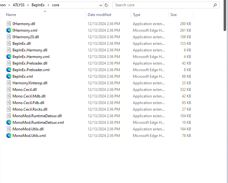Click the Mono.Cecil.Pdb.dll file icon
This screenshot has height=183, width=228.
pyautogui.click(x=9, y=103)
